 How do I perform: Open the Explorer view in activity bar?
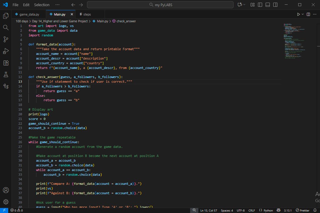[x=6, y=16]
